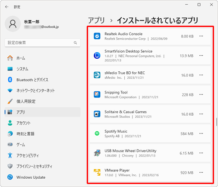This screenshot has width=218, height=187.
Task: Open ホーム in the sidebar
Action: (x=42, y=58)
